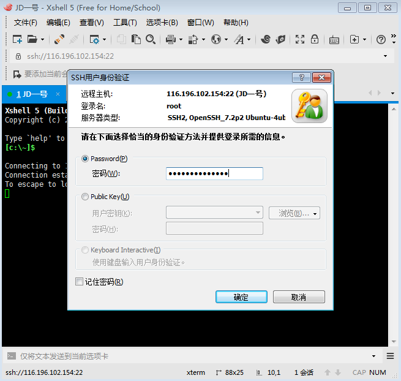Select the Password(P) radio button
401x381 pixels.
(x=85, y=159)
